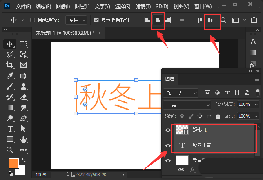Choose the Path Selection tool

(23, 129)
